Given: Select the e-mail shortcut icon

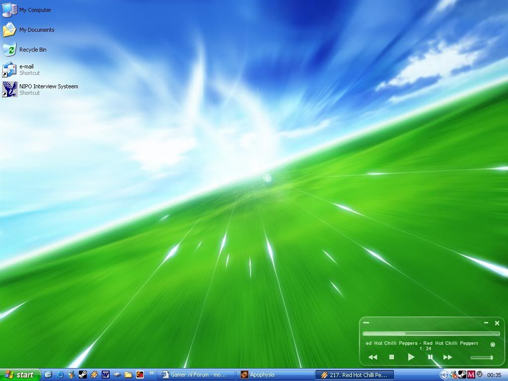Looking at the screenshot, I should tap(10, 69).
